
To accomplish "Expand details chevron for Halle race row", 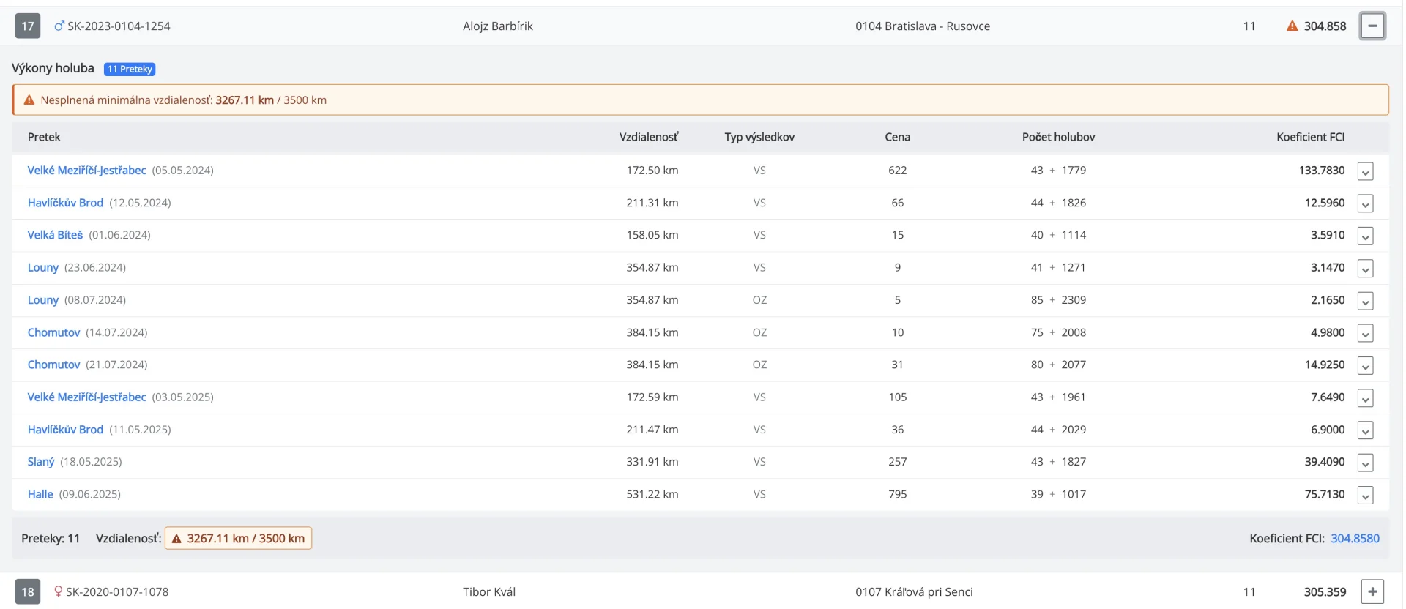I will pos(1364,496).
